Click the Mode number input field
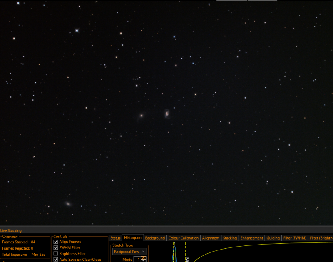Screen dimensions: 333x262 137,259
